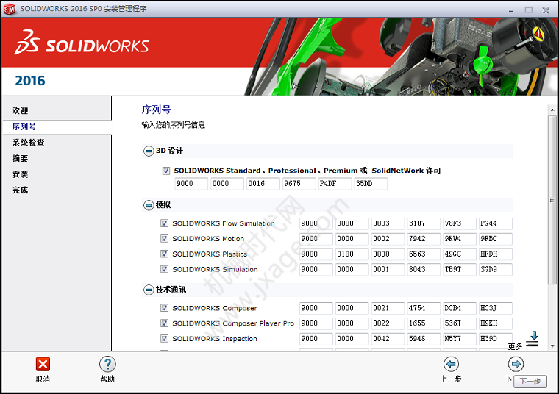Image resolution: width=559 pixels, height=394 pixels.
Task: Click Inspection serial field containing 0042
Action: (388, 339)
